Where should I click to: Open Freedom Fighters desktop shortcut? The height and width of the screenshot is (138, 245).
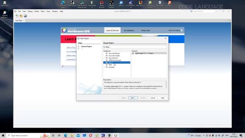click(111, 4)
